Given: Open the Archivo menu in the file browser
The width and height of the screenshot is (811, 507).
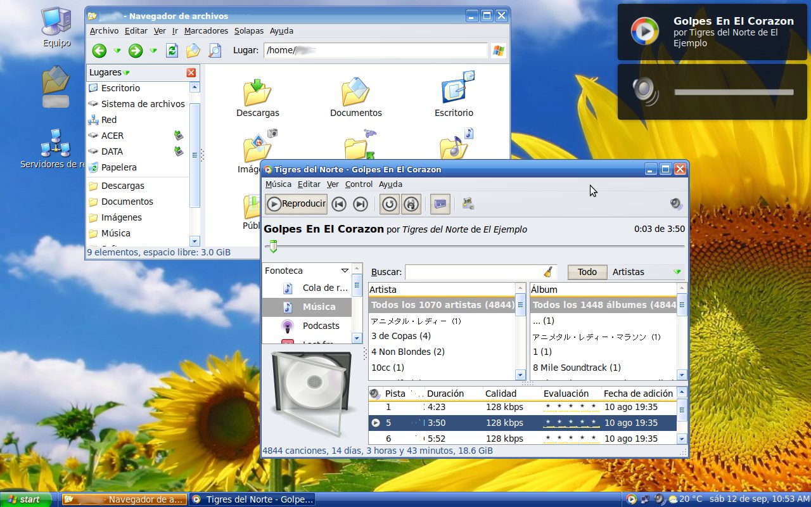Looking at the screenshot, I should click(104, 30).
